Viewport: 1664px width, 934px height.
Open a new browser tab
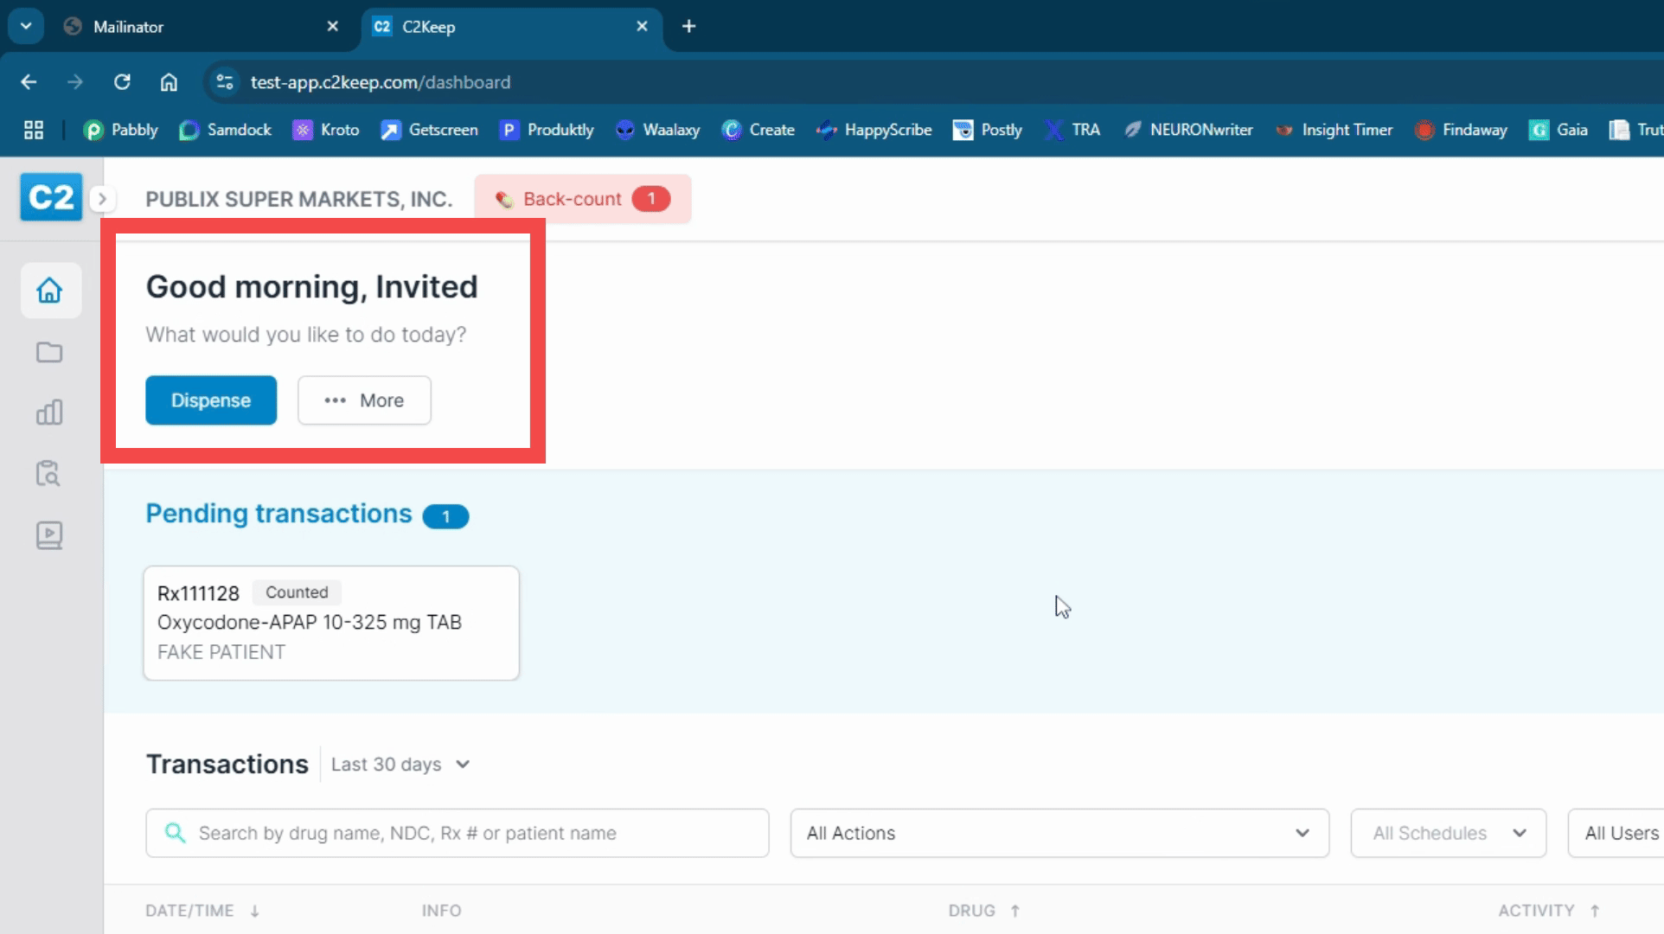pyautogui.click(x=688, y=26)
